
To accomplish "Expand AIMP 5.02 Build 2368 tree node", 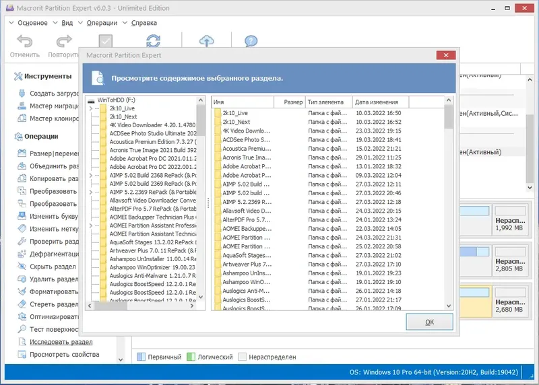I will tap(91, 175).
